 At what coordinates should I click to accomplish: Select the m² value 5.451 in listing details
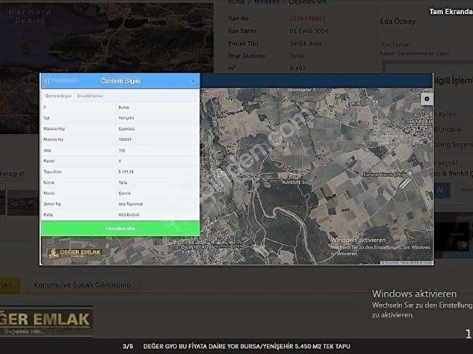point(297,69)
